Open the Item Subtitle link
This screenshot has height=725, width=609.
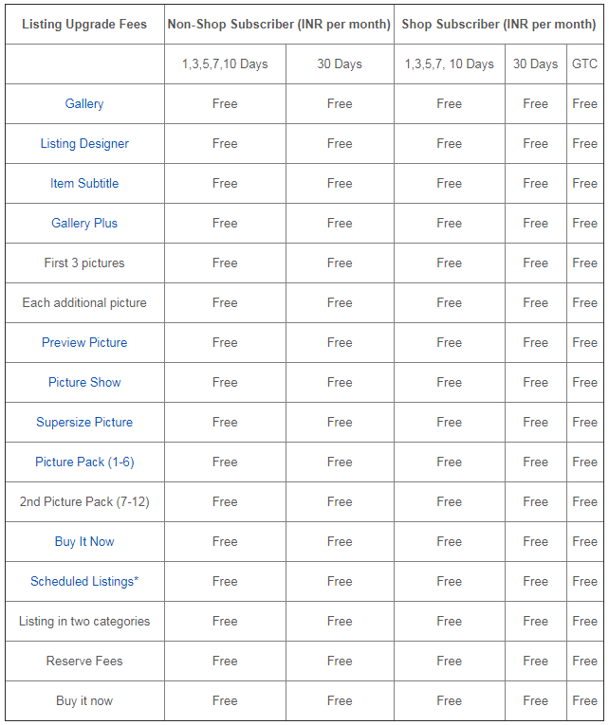pyautogui.click(x=84, y=184)
